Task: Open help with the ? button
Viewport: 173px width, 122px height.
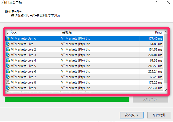Action: (156, 2)
